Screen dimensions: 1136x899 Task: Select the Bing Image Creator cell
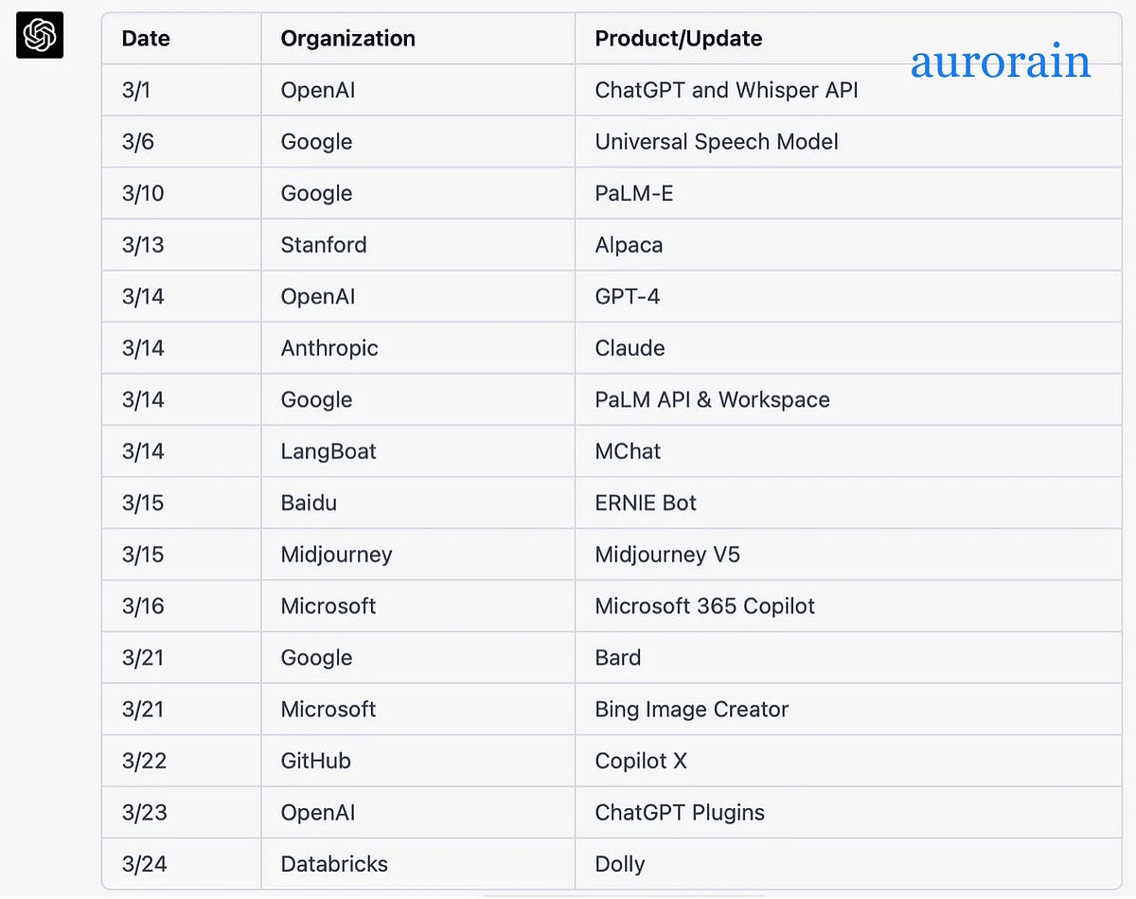click(x=691, y=710)
